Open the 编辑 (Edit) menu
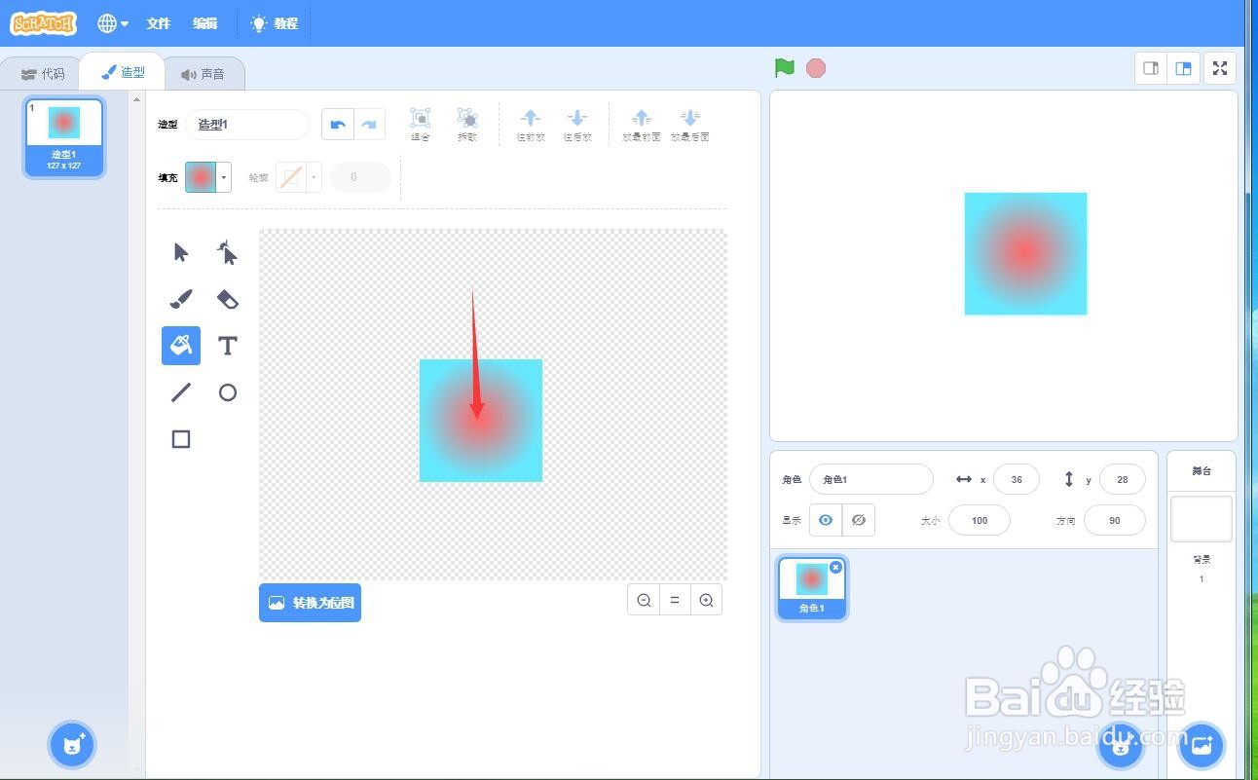This screenshot has width=1258, height=780. [204, 23]
